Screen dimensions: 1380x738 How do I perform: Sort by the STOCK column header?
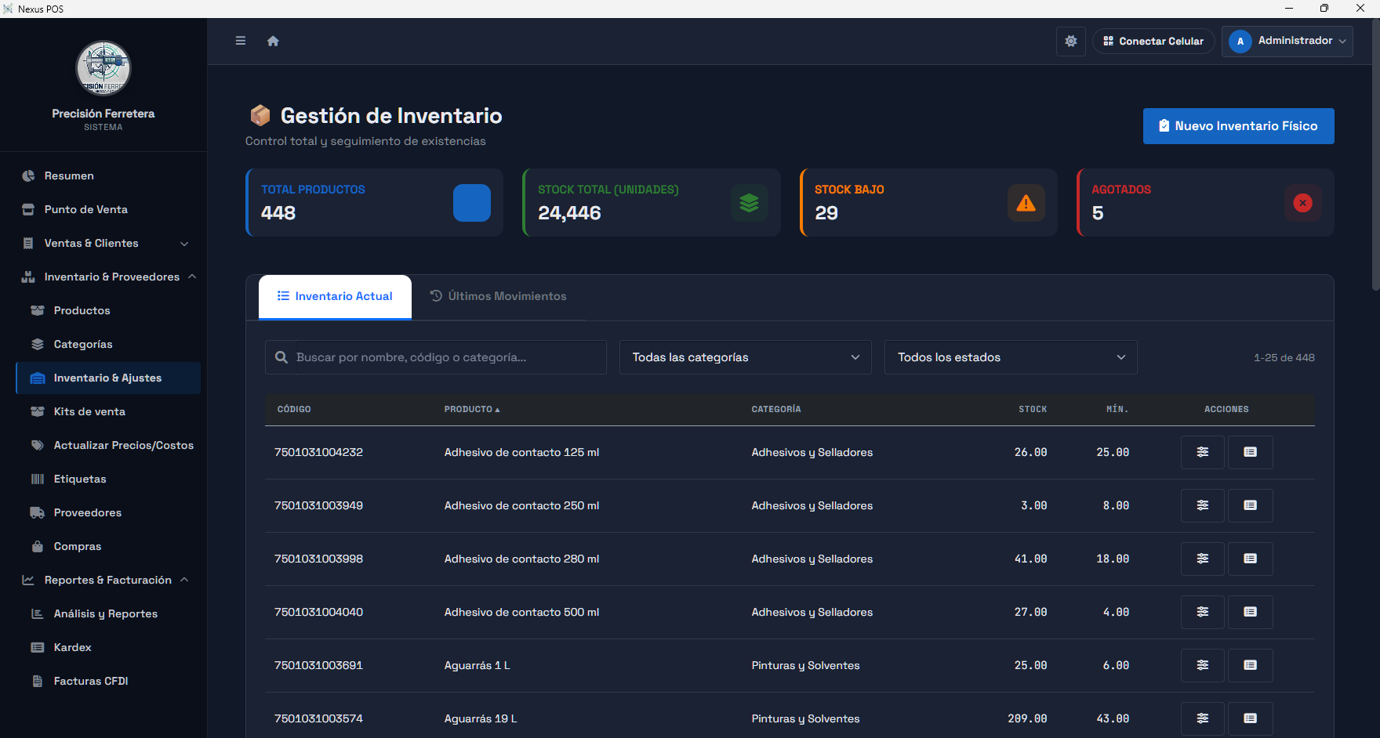tap(1033, 409)
